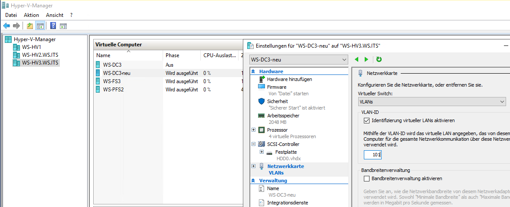Click the WS-FS3 virtual machine icon
Viewport: 510px width, 207px height.
coord(98,81)
